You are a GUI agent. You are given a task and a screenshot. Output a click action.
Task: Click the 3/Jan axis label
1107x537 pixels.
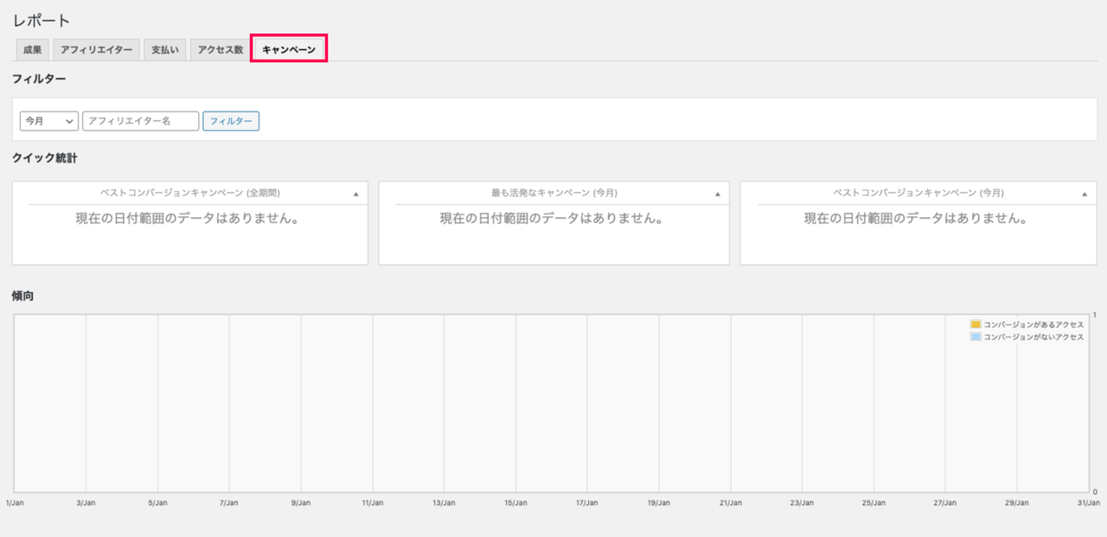click(86, 502)
